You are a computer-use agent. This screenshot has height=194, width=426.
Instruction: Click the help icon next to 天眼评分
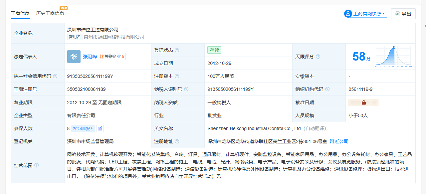coord(318,57)
